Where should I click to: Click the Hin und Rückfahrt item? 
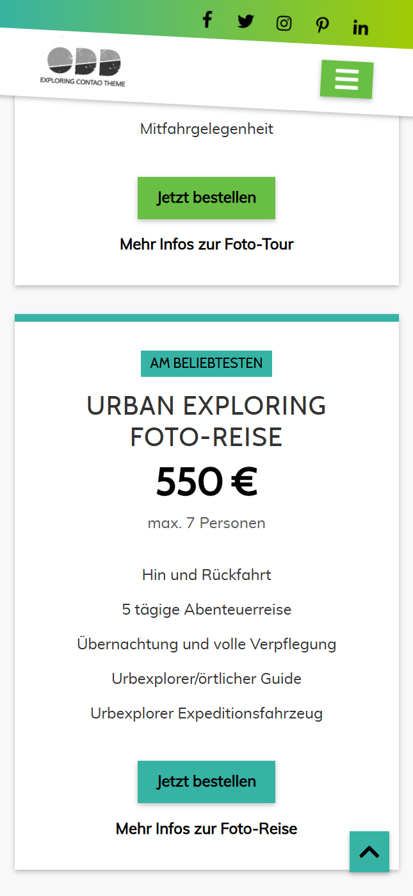[x=206, y=575]
